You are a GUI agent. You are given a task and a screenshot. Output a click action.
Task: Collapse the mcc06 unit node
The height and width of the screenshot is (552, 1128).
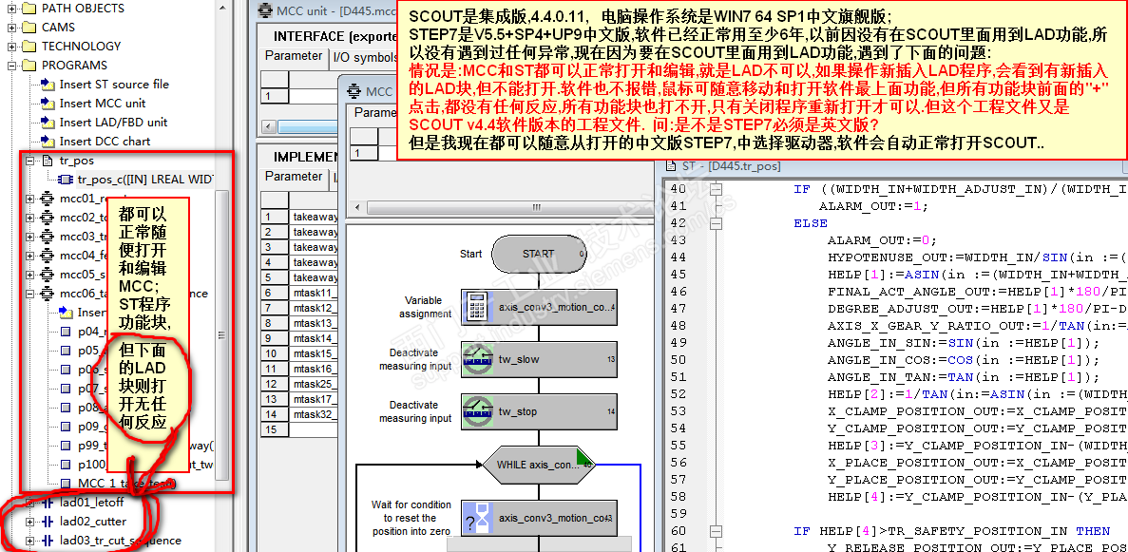click(x=30, y=293)
